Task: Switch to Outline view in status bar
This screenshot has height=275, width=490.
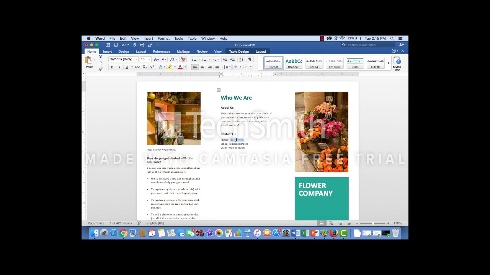Action: [x=340, y=223]
